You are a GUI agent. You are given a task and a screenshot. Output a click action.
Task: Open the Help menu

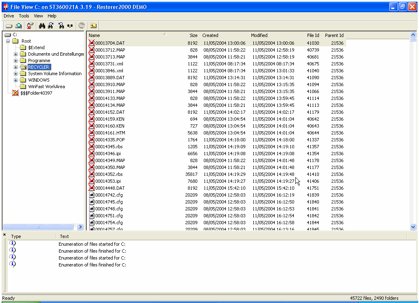point(52,16)
